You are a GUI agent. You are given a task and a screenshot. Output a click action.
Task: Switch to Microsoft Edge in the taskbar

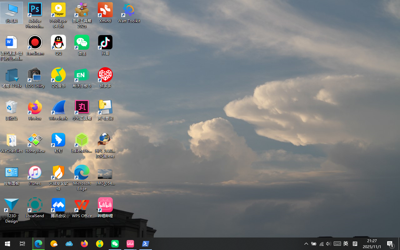pyautogui.click(x=38, y=244)
